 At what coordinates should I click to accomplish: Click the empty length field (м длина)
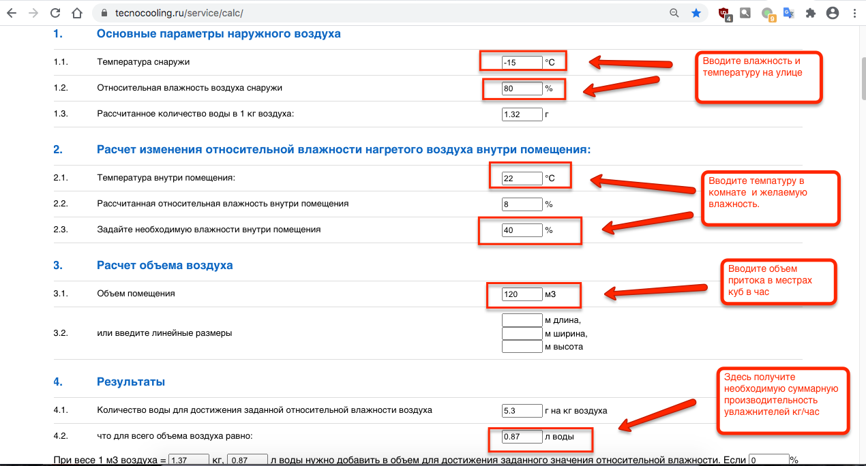[x=522, y=320]
